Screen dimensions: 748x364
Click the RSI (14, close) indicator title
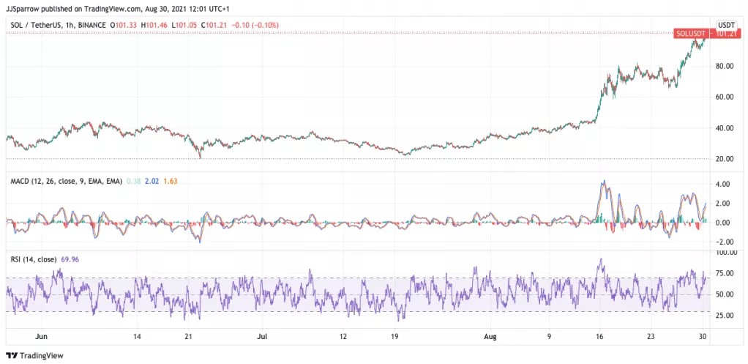(x=31, y=259)
